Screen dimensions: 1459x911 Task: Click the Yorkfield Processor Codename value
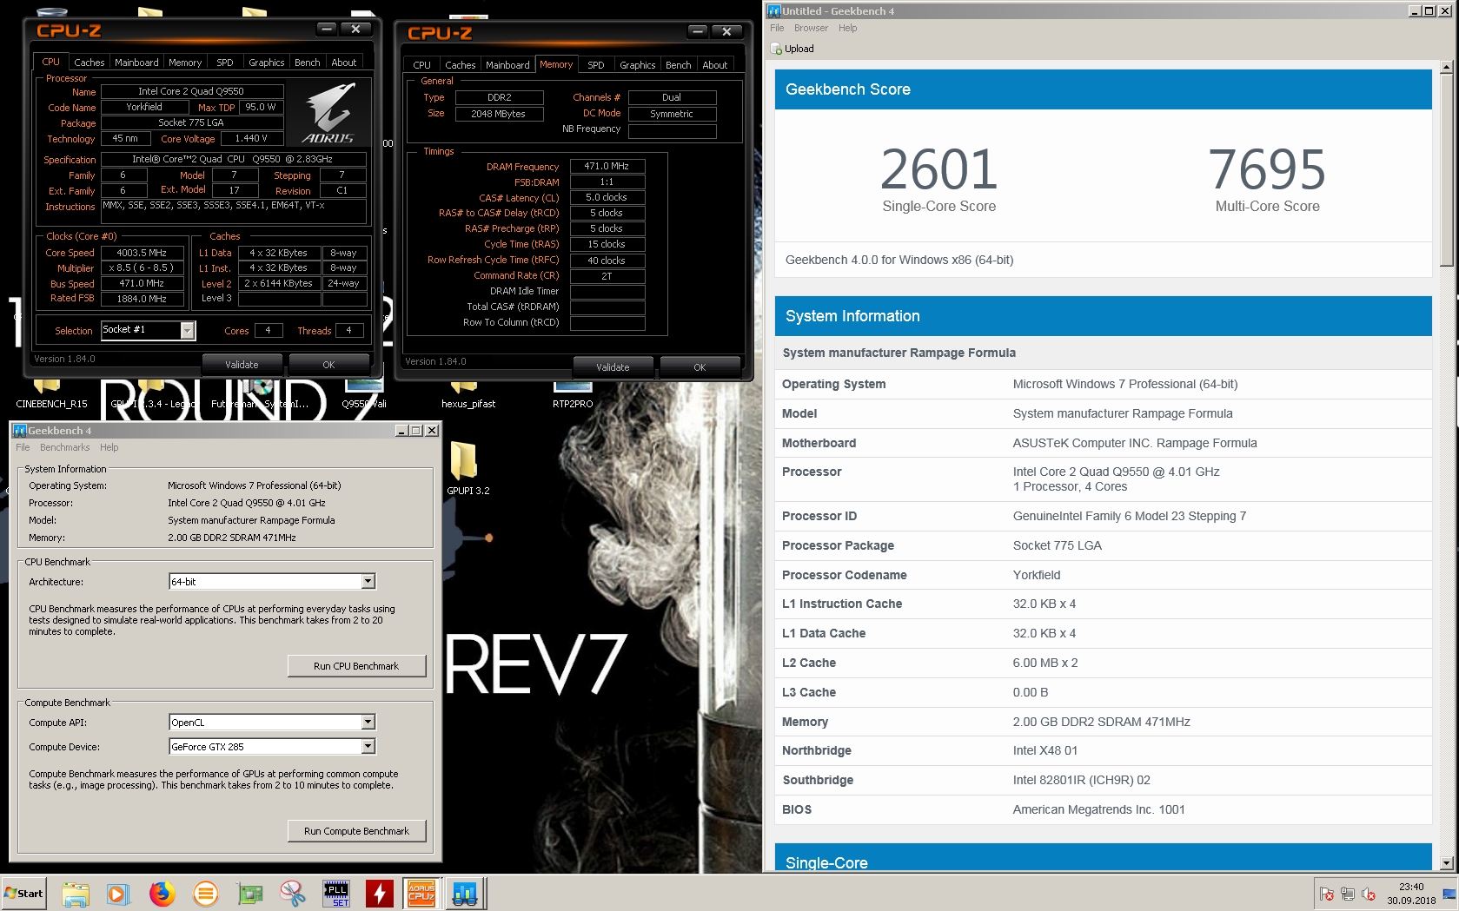(1037, 575)
